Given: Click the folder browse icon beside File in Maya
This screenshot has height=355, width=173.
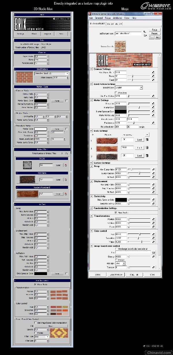Looking at the screenshot, I should tap(154, 252).
